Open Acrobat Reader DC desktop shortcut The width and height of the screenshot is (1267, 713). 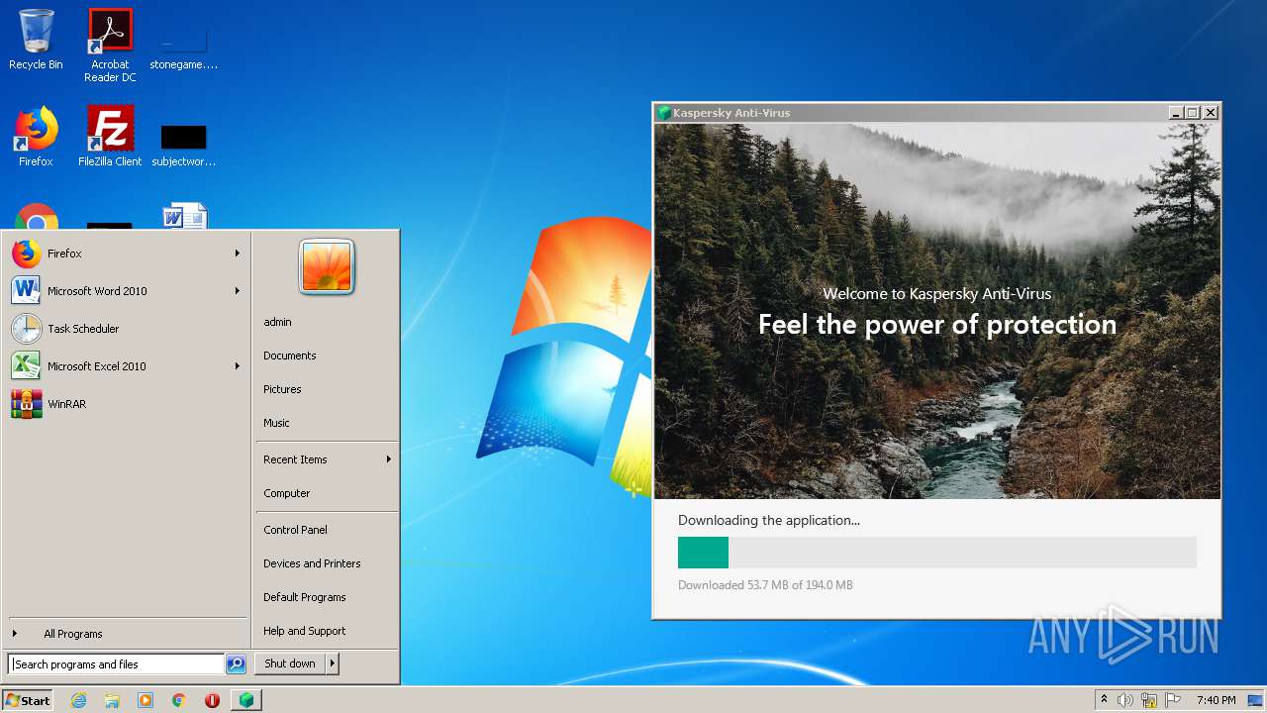pyautogui.click(x=110, y=45)
